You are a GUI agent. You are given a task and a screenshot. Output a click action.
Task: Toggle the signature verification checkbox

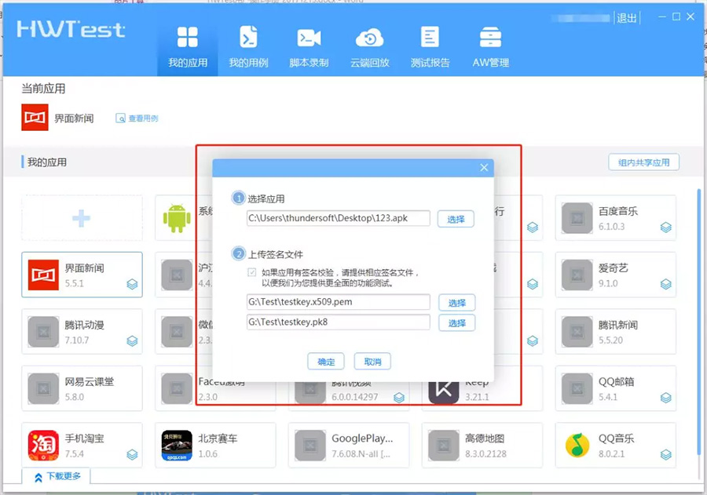tap(252, 272)
